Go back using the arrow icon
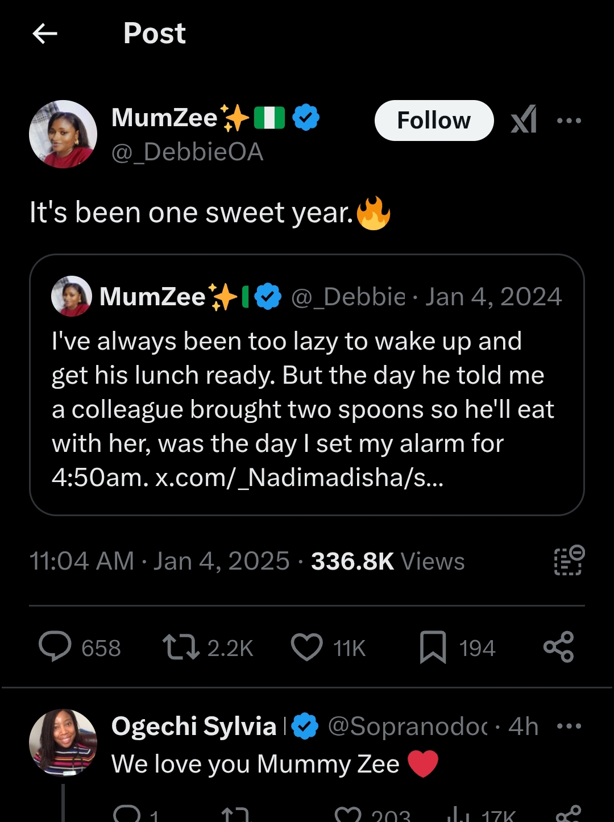Viewport: 614px width, 822px height. 45,34
